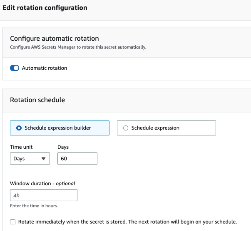Click the AWS Secrets Manager description text
Image resolution: width=251 pixels, height=231 pixels.
tap(78, 47)
